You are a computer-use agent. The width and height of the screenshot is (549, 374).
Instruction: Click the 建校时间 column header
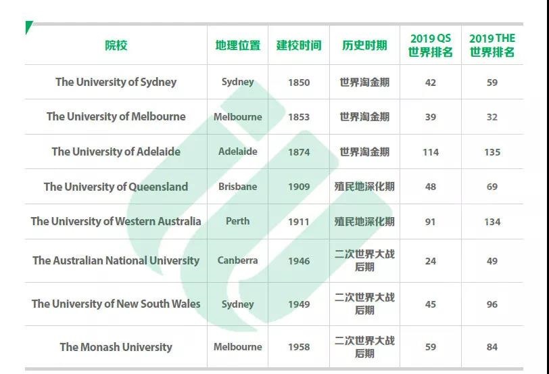click(x=299, y=45)
